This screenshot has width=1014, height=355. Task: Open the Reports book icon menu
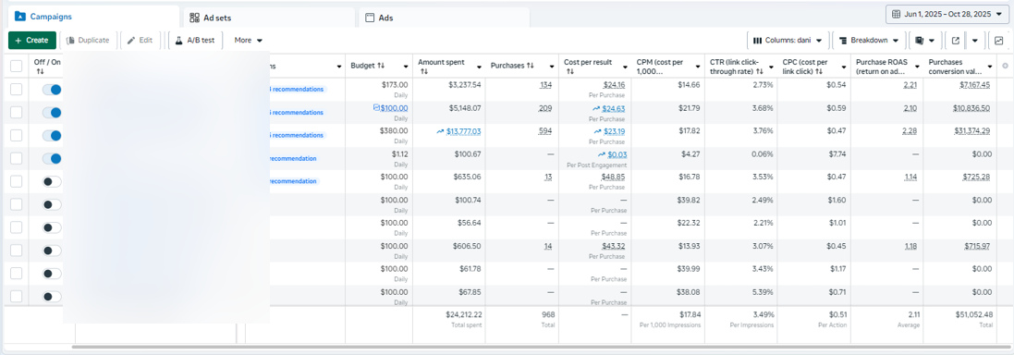pyautogui.click(x=919, y=40)
